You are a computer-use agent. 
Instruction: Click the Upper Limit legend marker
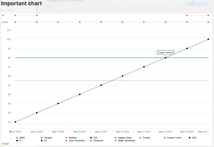[x=116, y=138]
